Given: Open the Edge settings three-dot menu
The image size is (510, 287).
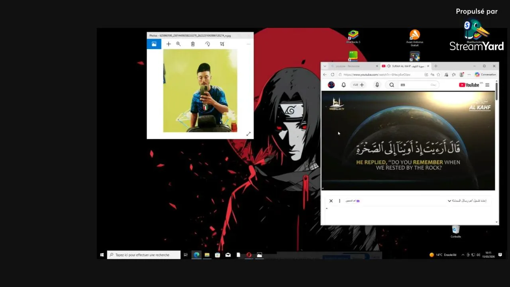Looking at the screenshot, I should pyautogui.click(x=469, y=75).
